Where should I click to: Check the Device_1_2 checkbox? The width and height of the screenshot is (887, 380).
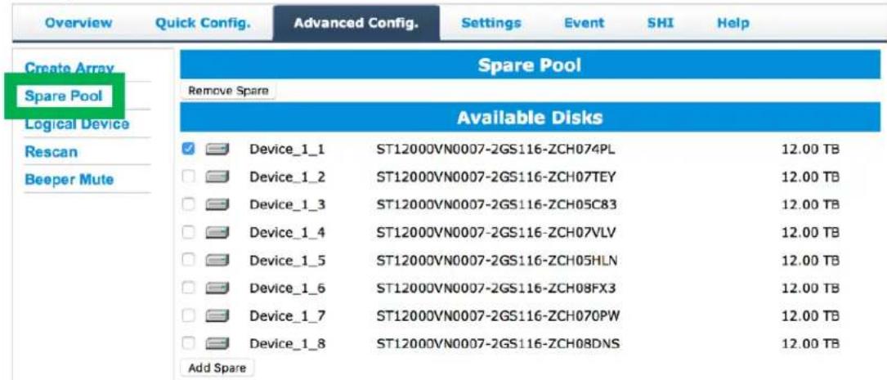[x=188, y=177]
